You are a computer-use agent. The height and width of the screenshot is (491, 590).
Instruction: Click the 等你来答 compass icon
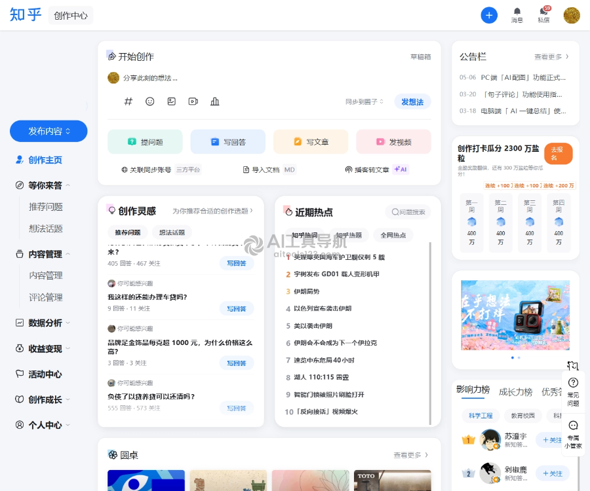pyautogui.click(x=20, y=185)
